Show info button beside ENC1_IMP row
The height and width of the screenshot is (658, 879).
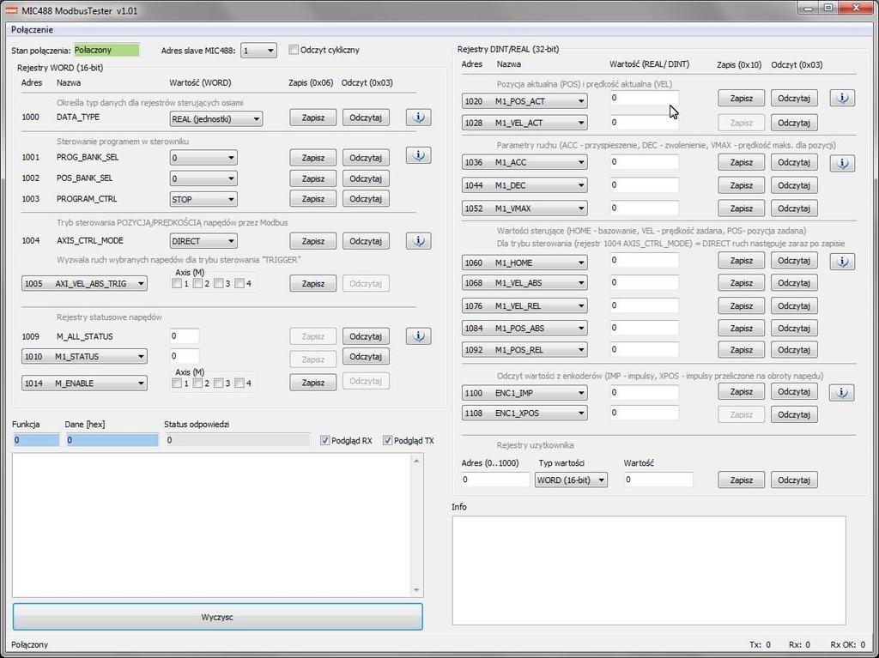pyautogui.click(x=842, y=392)
